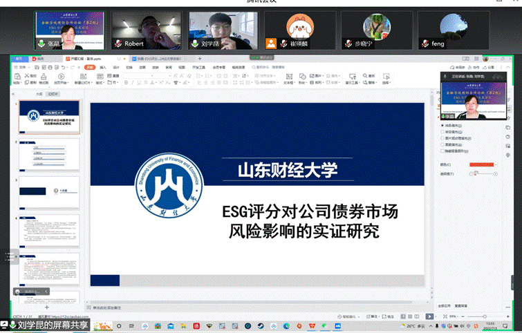Open the File menu dropdown

coord(24,67)
